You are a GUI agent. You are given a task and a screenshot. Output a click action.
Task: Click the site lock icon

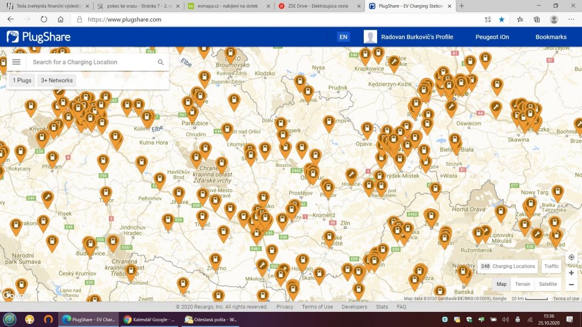pos(79,19)
